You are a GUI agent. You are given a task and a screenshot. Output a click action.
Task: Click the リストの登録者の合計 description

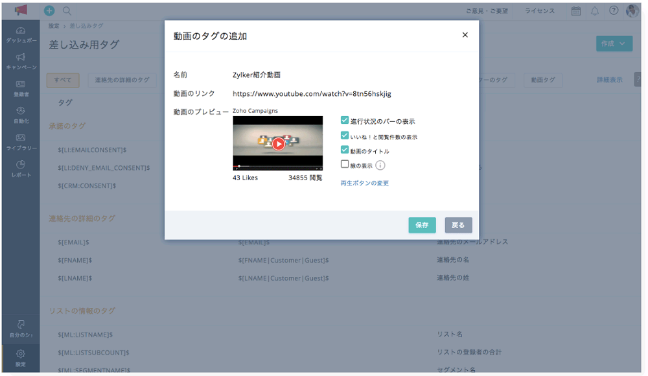point(469,352)
